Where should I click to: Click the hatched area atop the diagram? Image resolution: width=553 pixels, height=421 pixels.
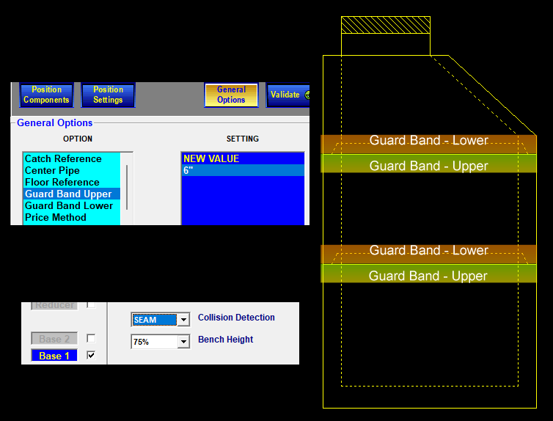(385, 24)
